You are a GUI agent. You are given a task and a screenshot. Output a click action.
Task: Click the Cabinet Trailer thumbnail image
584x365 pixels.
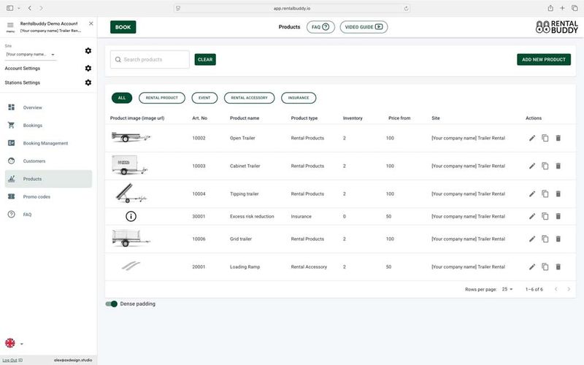pos(129,166)
